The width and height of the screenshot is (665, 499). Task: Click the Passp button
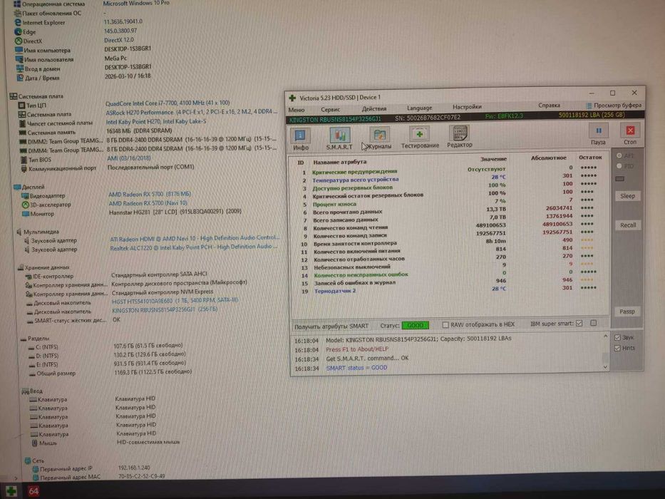click(627, 312)
